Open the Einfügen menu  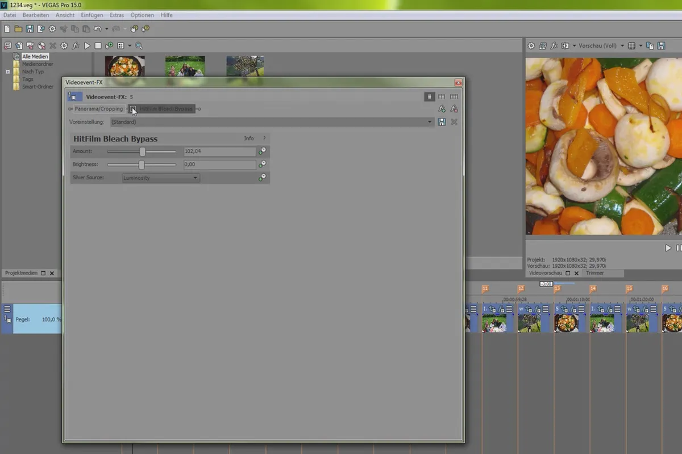click(92, 15)
